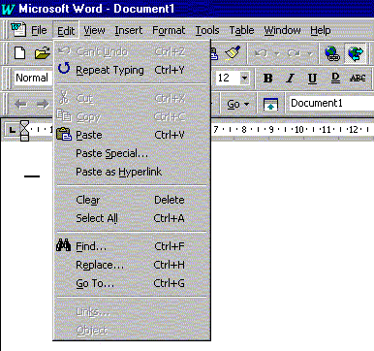The image size is (374, 351).
Task: Toggle Bold formatting
Action: 267,78
